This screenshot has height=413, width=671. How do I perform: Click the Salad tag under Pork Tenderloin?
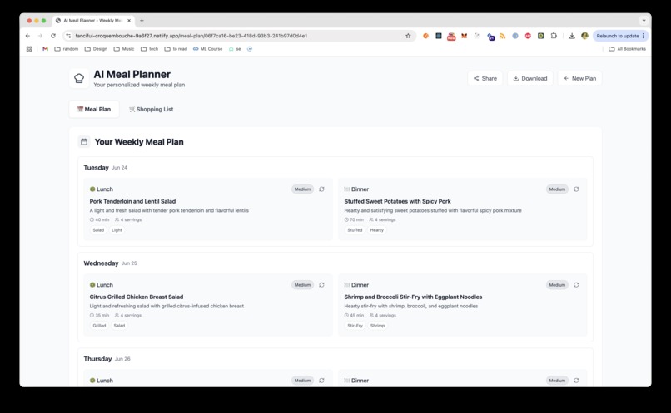98,230
